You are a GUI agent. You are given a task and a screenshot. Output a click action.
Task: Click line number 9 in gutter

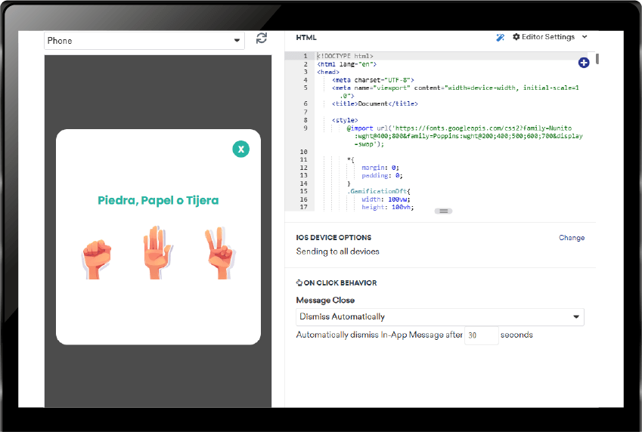(x=305, y=128)
